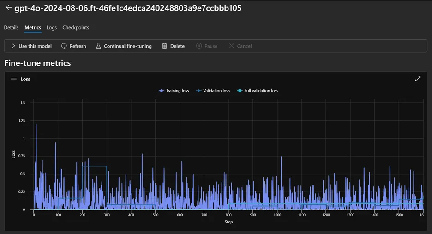Image resolution: width=432 pixels, height=234 pixels.
Task: Click the back arrow beside the model name
Action: [x=8, y=8]
